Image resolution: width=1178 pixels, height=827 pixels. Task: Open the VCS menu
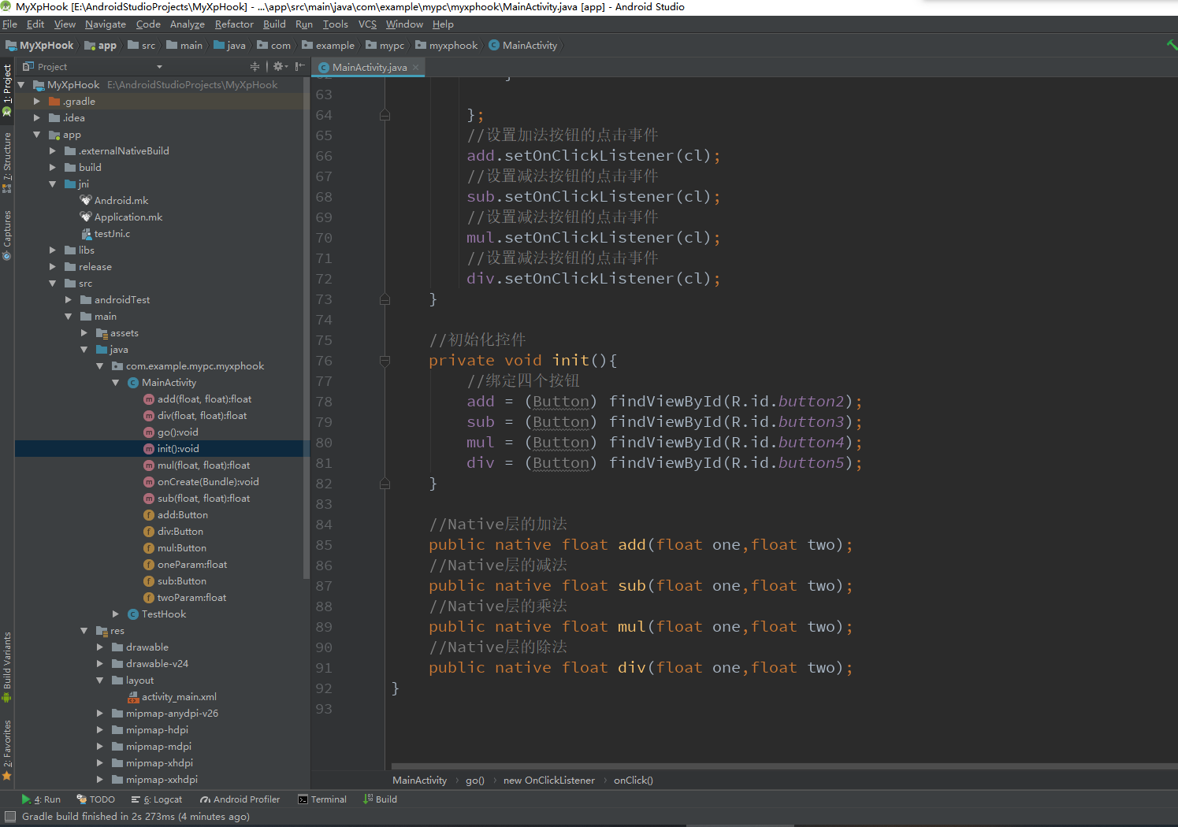point(367,24)
